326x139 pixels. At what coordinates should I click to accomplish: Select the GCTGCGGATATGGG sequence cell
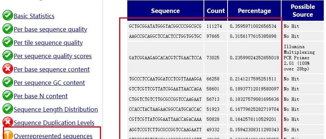pyautogui.click(x=165, y=26)
